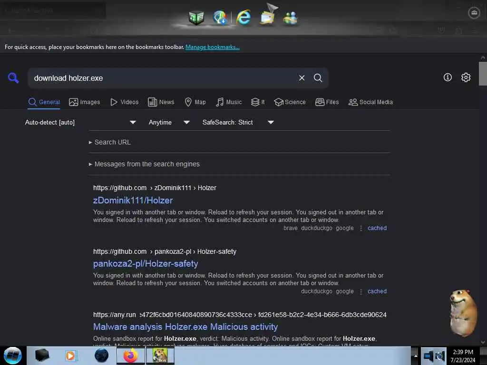Open the globe with download arrow dock icon
Screen dimensions: 487x365
pos(220,18)
